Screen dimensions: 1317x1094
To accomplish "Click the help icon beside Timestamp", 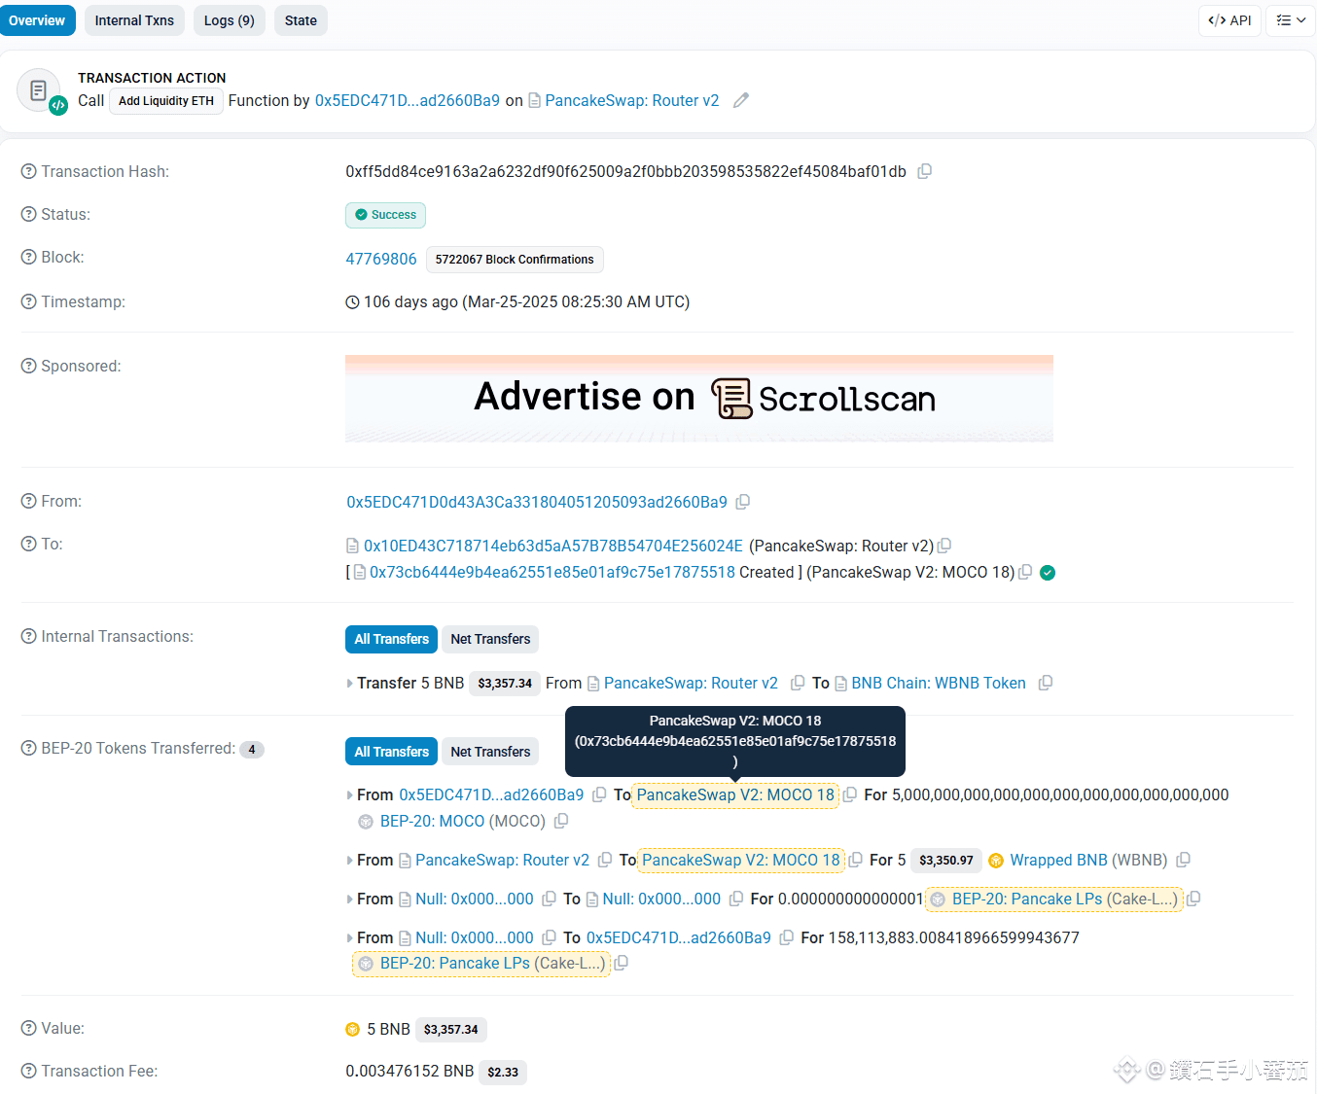I will pyautogui.click(x=29, y=301).
